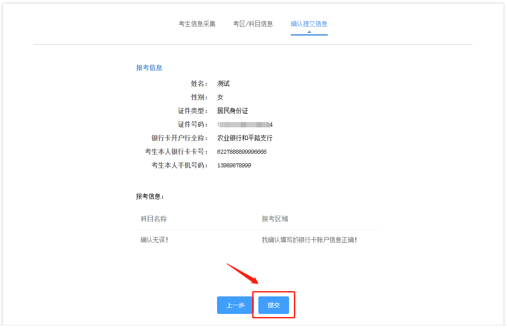Select the 报考信息 section heading
507x328 pixels.
click(149, 68)
